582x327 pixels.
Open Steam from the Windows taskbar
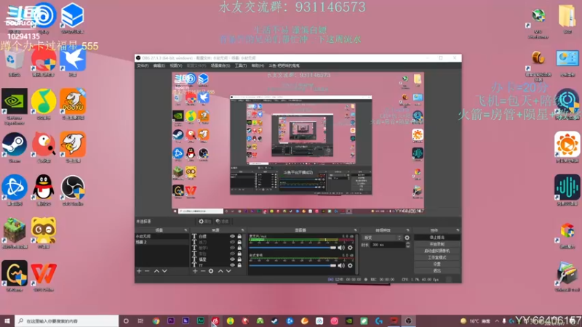(x=275, y=321)
